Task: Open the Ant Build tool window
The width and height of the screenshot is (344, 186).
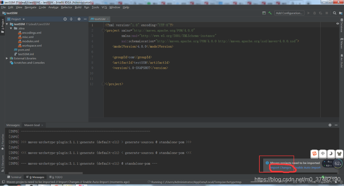Action: click(342, 61)
